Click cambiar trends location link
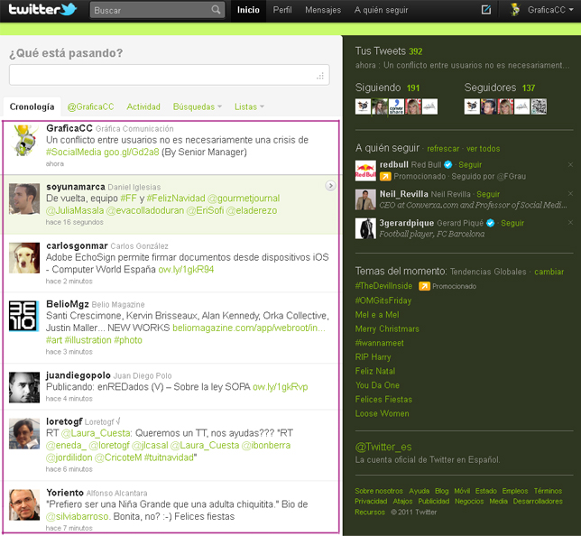The height and width of the screenshot is (536, 581). (549, 272)
